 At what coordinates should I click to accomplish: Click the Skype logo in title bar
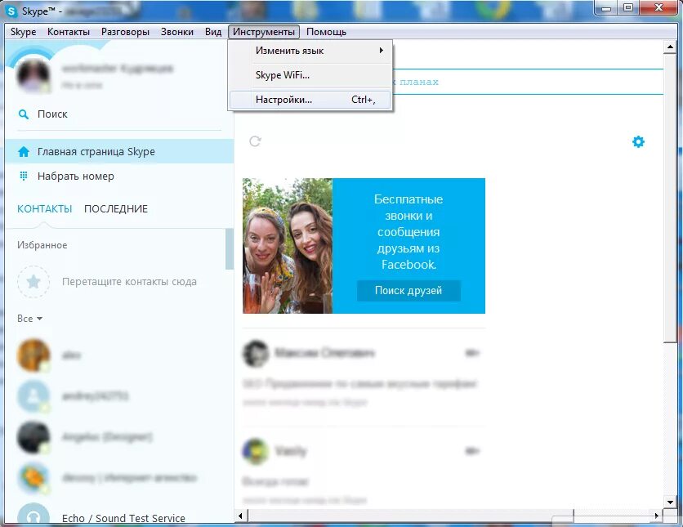coord(11,11)
